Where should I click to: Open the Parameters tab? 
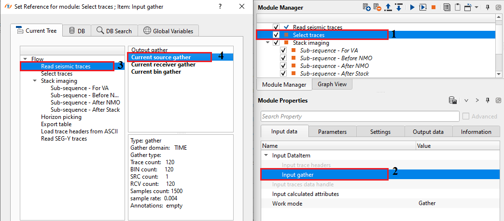click(x=332, y=132)
